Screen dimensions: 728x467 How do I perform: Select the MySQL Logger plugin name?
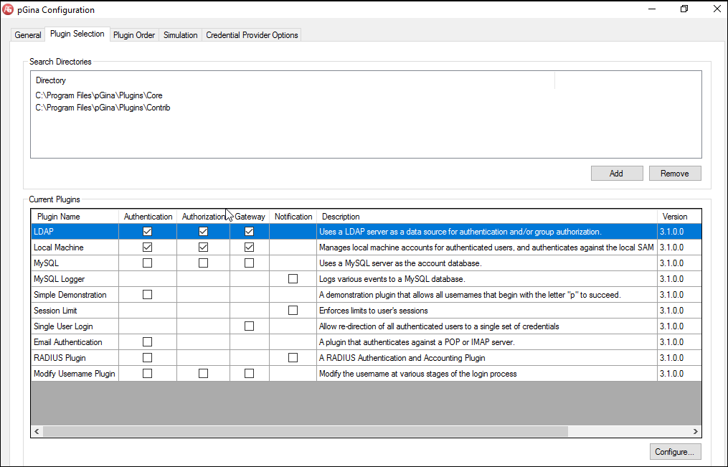[75, 278]
